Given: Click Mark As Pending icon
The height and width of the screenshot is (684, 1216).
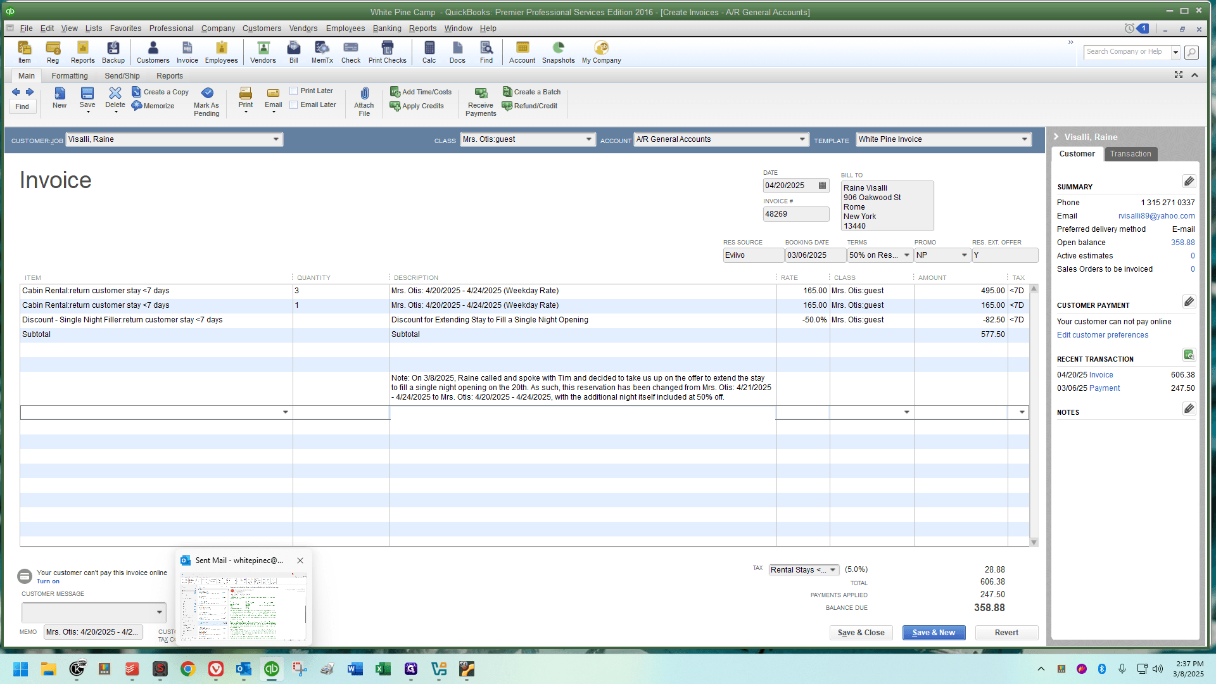Looking at the screenshot, I should coord(206,101).
